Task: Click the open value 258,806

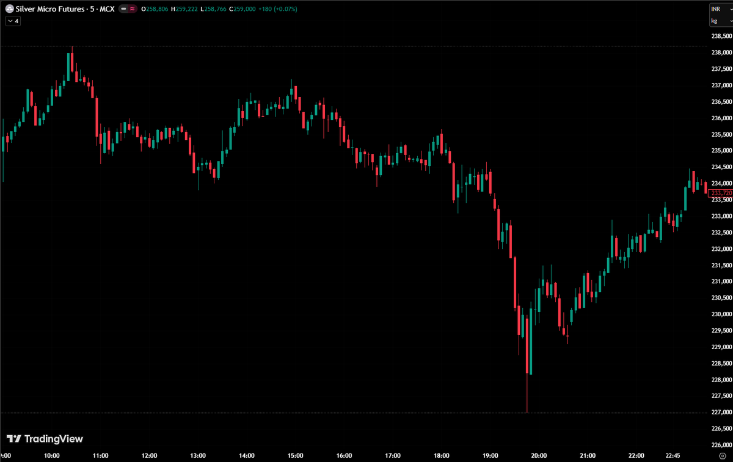Action: pos(154,9)
